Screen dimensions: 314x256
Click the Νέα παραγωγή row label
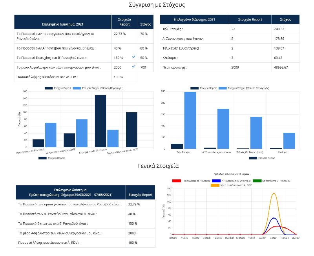click(174, 68)
